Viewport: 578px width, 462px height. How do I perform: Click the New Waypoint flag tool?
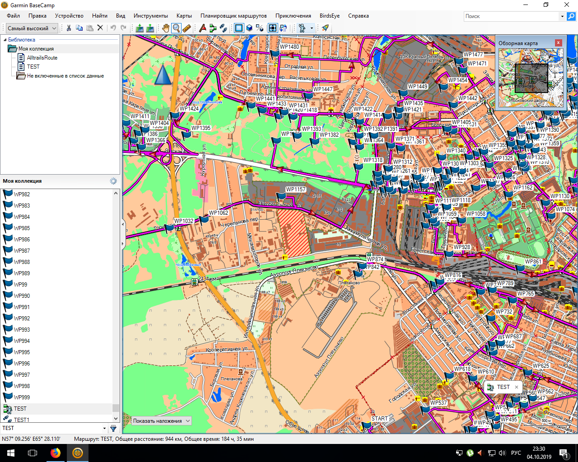coord(203,28)
